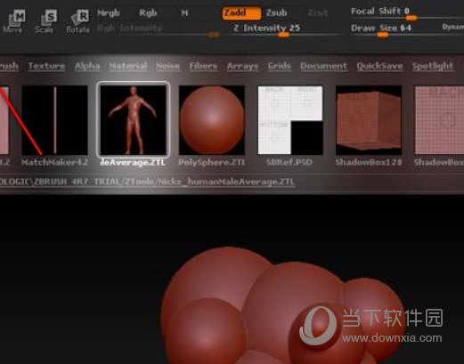Click the PolySphere.ZTL file name label

[x=212, y=163]
